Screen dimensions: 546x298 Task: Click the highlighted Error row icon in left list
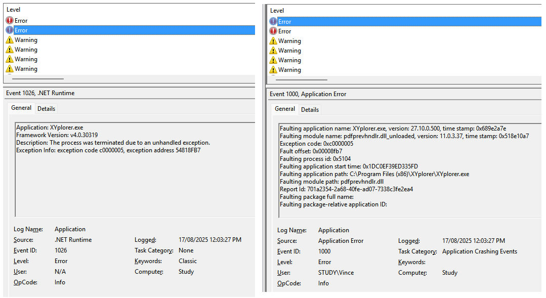click(9, 30)
